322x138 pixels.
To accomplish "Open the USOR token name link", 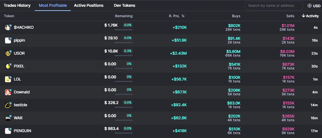I will click(x=19, y=53).
